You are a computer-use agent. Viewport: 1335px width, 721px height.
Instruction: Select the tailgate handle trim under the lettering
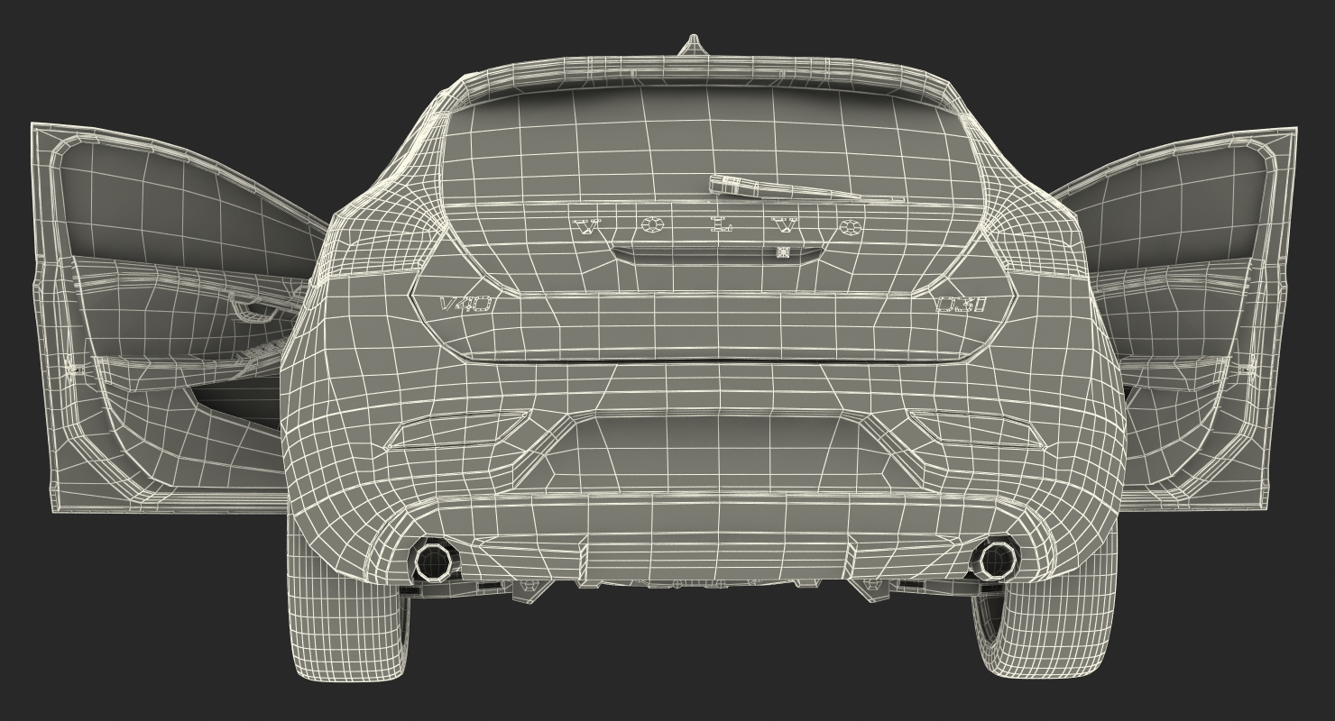[x=718, y=253]
